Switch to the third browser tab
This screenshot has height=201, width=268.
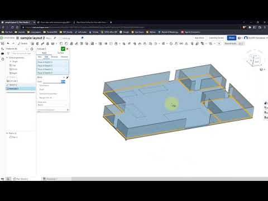(91, 22)
